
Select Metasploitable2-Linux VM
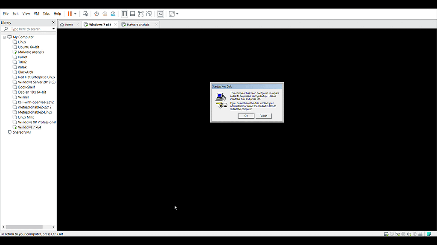point(35,112)
